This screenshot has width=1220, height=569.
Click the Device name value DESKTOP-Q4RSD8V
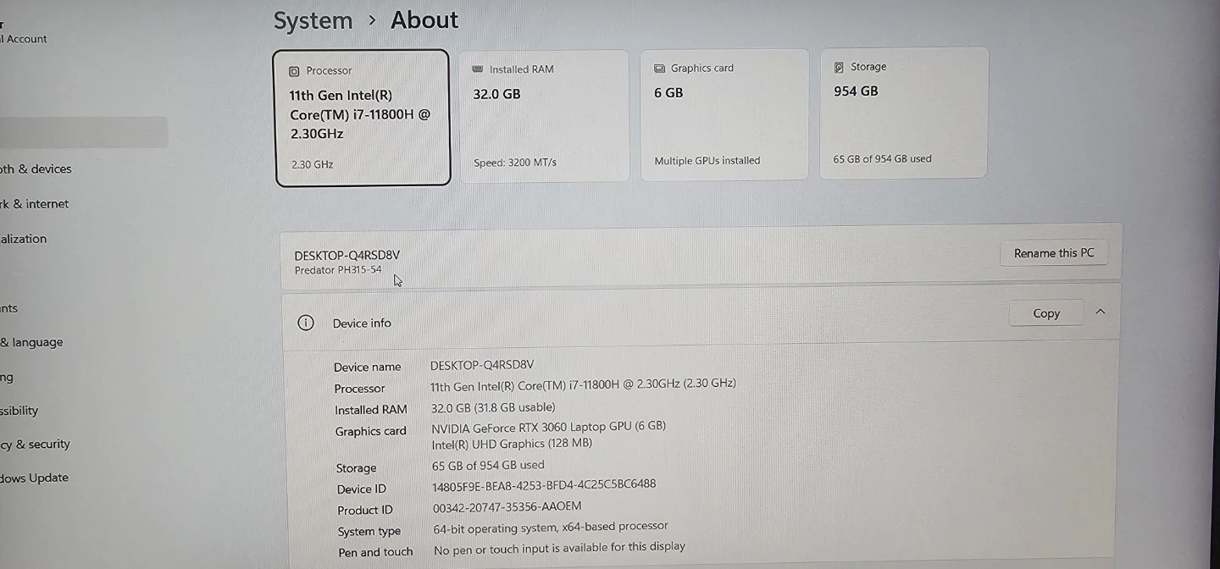coord(482,365)
